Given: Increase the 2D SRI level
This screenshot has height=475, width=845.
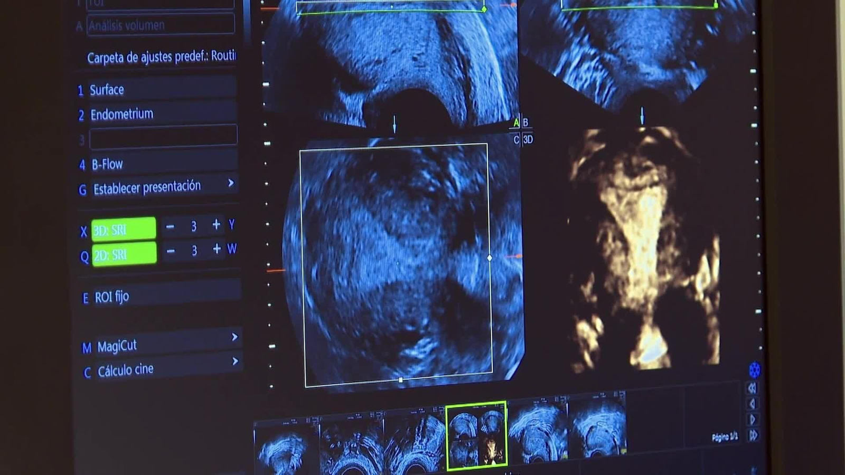Looking at the screenshot, I should pos(217,249).
